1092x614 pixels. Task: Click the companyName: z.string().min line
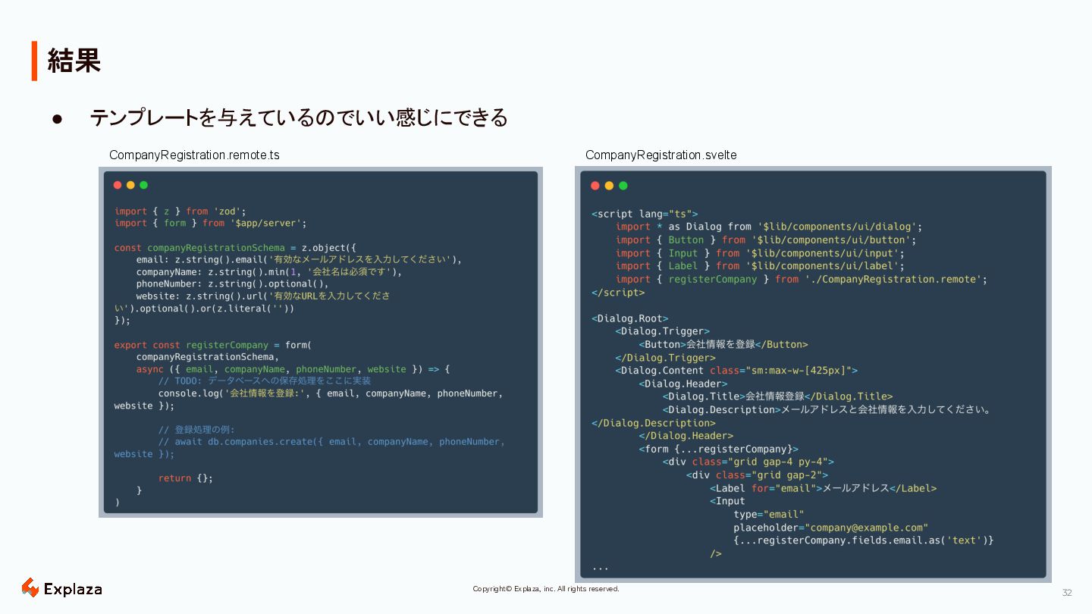coord(269,271)
